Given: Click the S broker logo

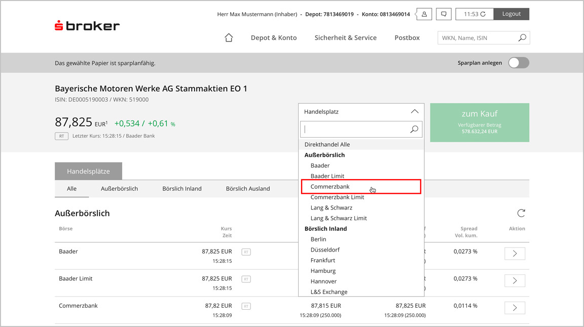Looking at the screenshot, I should pos(87,26).
